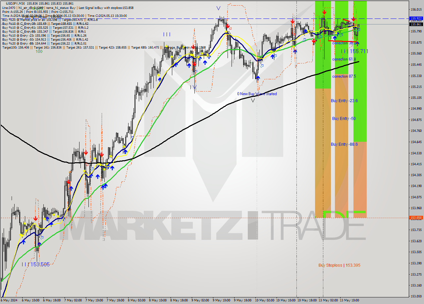
Task: Click the 155.675 price axis value
Action: 416,42
